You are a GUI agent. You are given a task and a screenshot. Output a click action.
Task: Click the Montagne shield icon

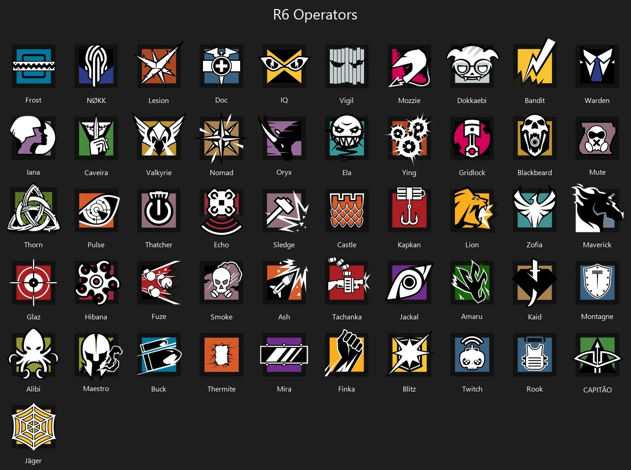tap(597, 283)
